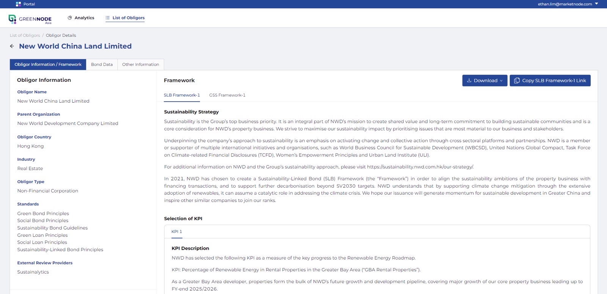
Task: Click the Download button
Action: click(485, 80)
